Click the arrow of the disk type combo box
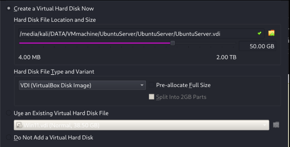 [x=142, y=85]
